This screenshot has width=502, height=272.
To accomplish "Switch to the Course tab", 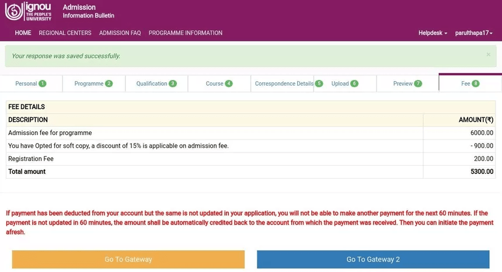I will pos(219,83).
